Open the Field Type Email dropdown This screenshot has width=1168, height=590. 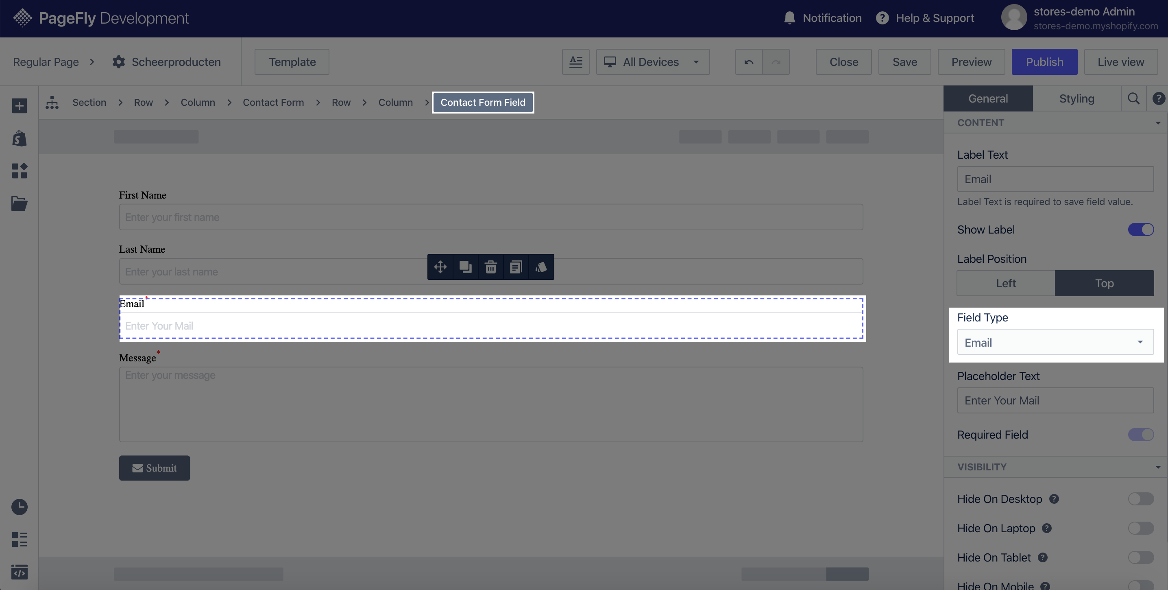[x=1055, y=342]
